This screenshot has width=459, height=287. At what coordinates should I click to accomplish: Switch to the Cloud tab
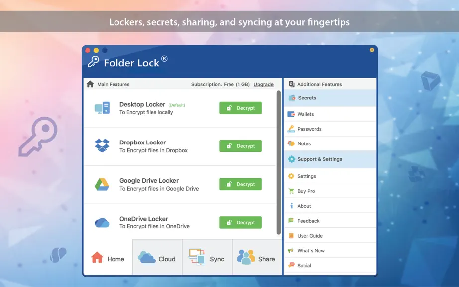[158, 257]
